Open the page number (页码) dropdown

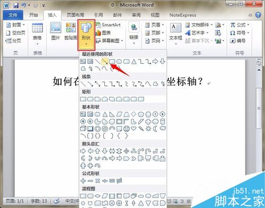pos(154,41)
